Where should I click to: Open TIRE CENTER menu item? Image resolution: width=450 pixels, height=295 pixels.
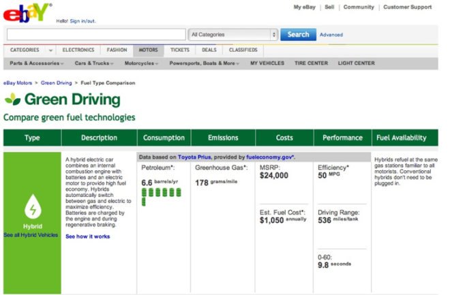[311, 63]
